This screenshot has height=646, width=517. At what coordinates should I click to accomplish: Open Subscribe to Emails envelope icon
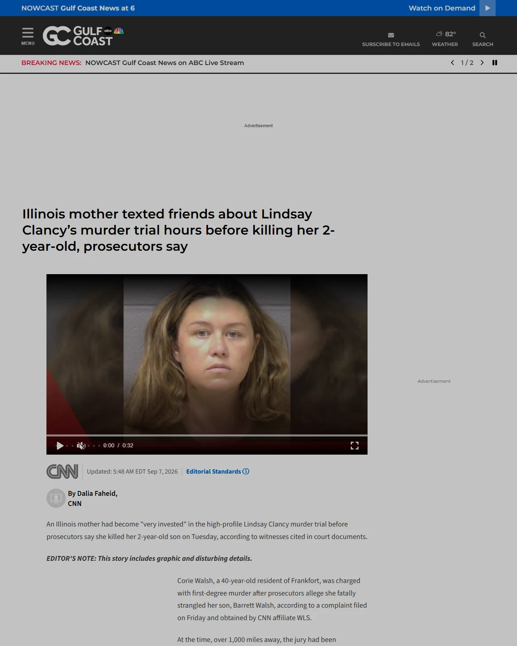[391, 35]
